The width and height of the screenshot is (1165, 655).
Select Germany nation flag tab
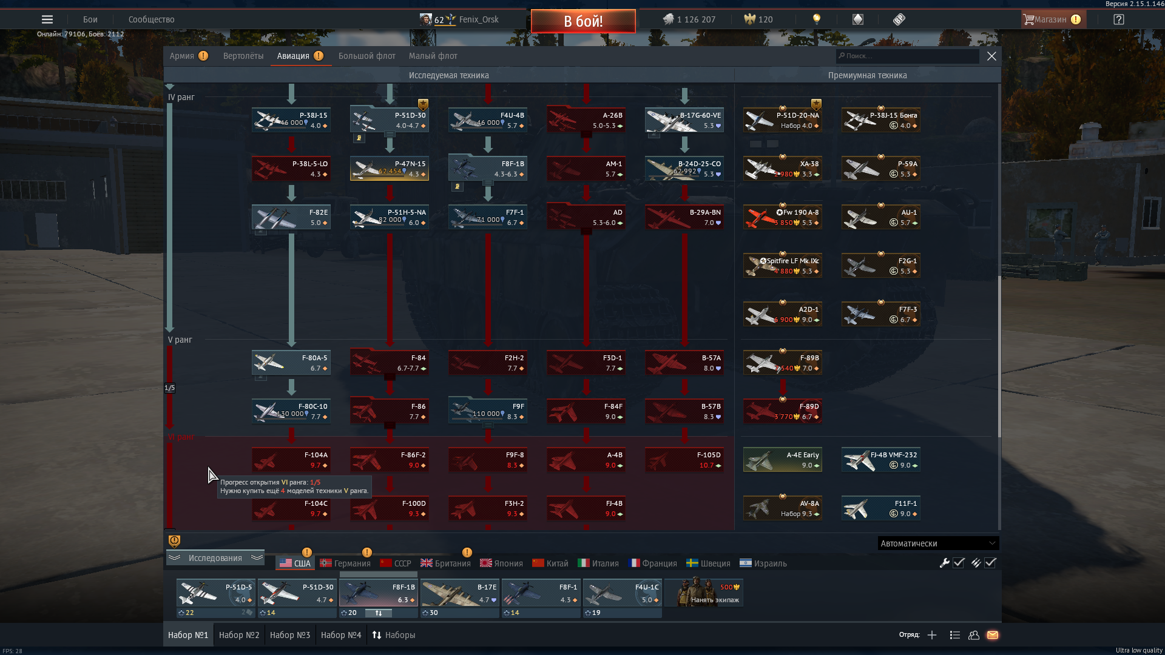pos(345,563)
